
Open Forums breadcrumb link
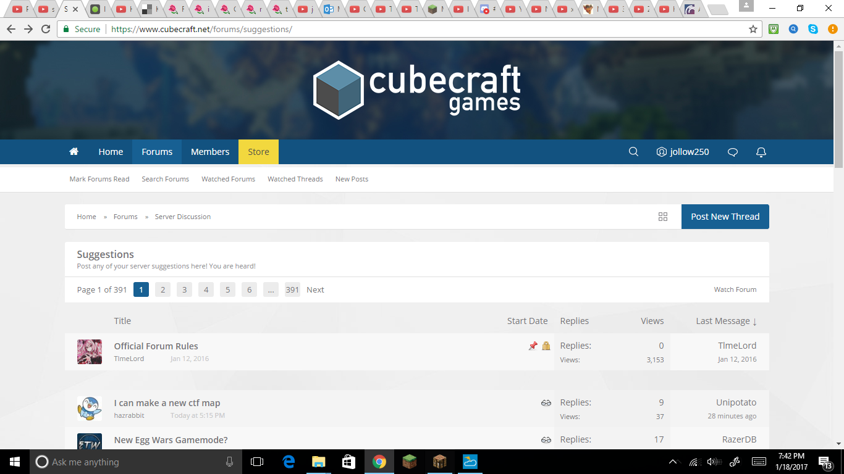pyautogui.click(x=125, y=217)
